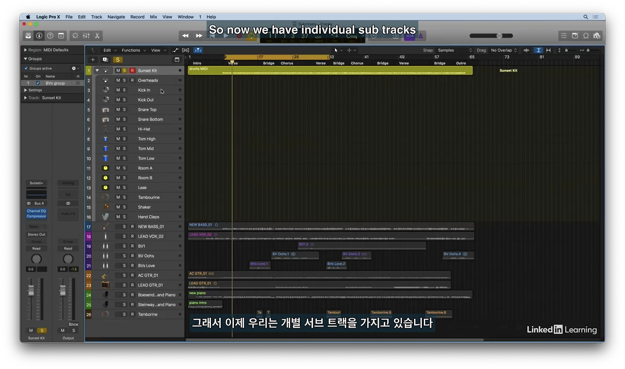Open the Navigate menu in menu bar
The width and height of the screenshot is (625, 369).
point(116,17)
